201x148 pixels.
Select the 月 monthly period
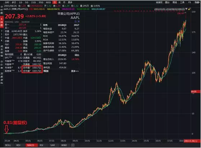tap(64, 2)
